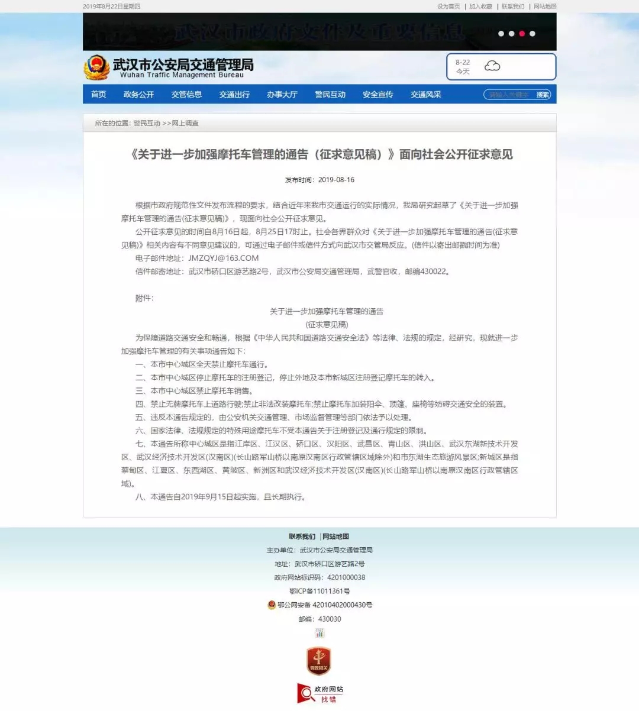639x711 pixels.
Task: Click the police shield icon beside 鄂公网安备
Action: (x=272, y=605)
